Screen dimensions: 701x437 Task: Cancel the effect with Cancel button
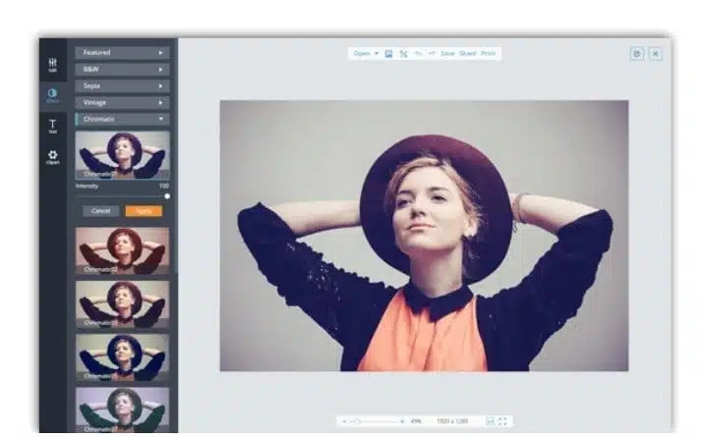pyautogui.click(x=100, y=210)
